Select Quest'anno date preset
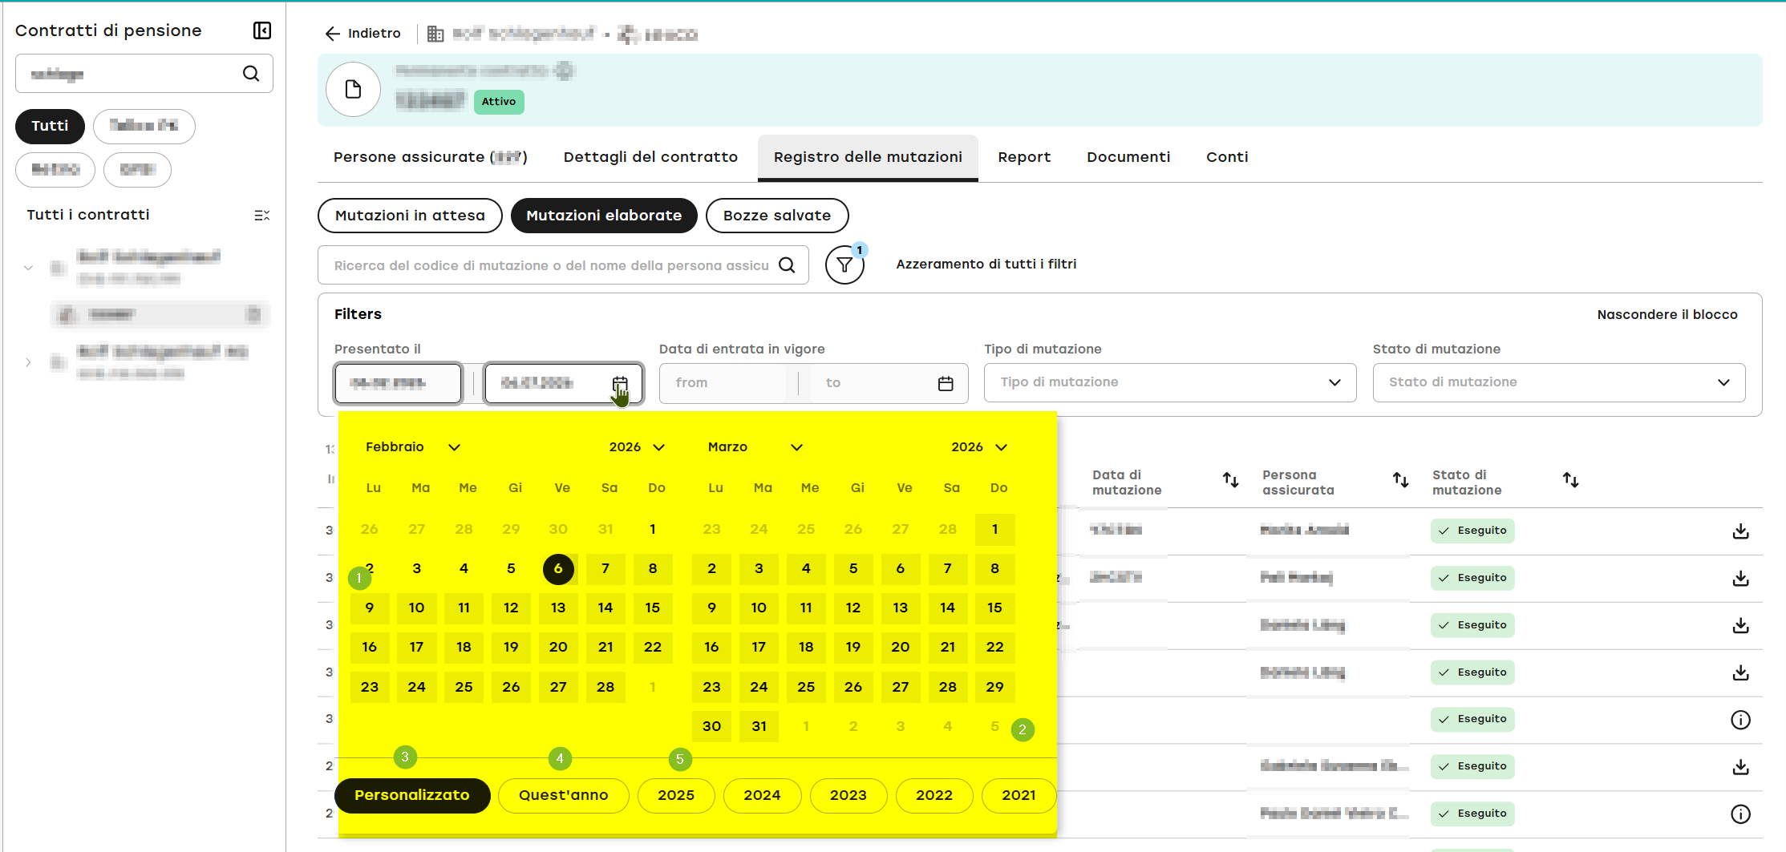This screenshot has width=1786, height=852. 564,796
